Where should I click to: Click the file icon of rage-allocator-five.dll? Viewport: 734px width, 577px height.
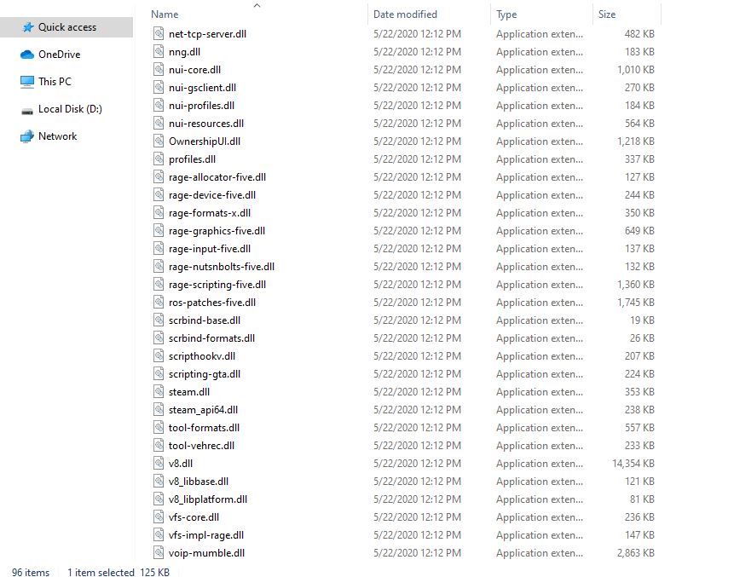pyautogui.click(x=159, y=177)
